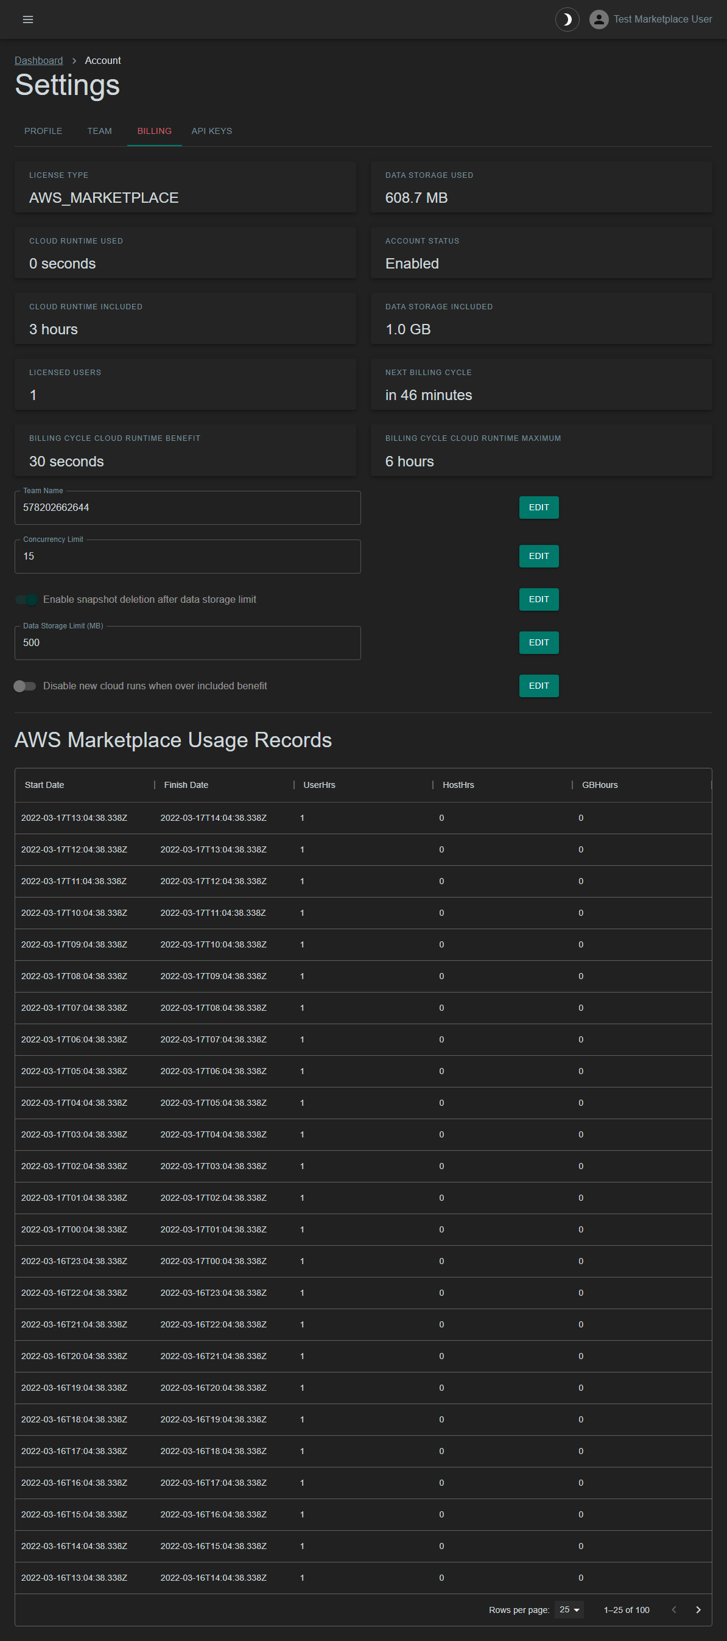Screen dimensions: 727x1641
Task: Switch to the Team tab
Action: pyautogui.click(x=99, y=130)
